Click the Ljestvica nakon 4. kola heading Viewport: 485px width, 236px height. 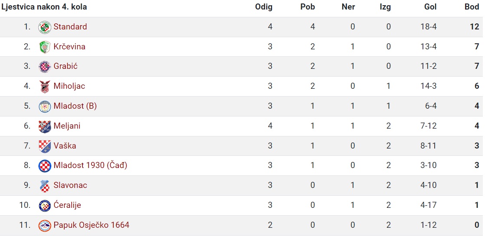(x=44, y=7)
